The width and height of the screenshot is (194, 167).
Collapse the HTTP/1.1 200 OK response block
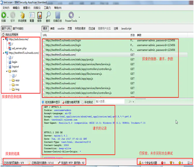click(x=43, y=132)
